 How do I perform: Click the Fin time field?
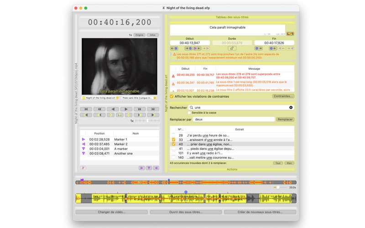click(274, 43)
